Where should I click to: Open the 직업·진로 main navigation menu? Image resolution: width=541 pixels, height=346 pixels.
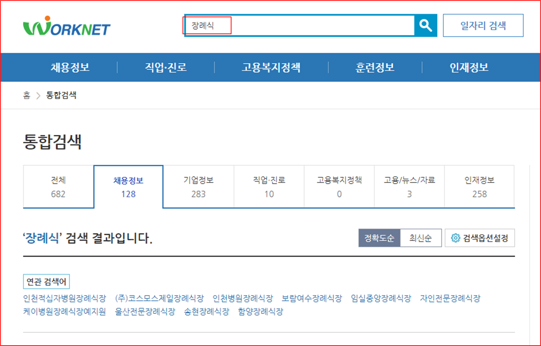click(x=166, y=67)
